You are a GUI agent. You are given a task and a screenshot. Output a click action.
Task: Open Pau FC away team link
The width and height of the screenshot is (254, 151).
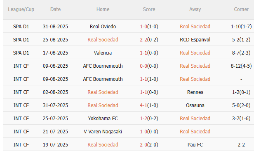pyautogui.click(x=195, y=145)
